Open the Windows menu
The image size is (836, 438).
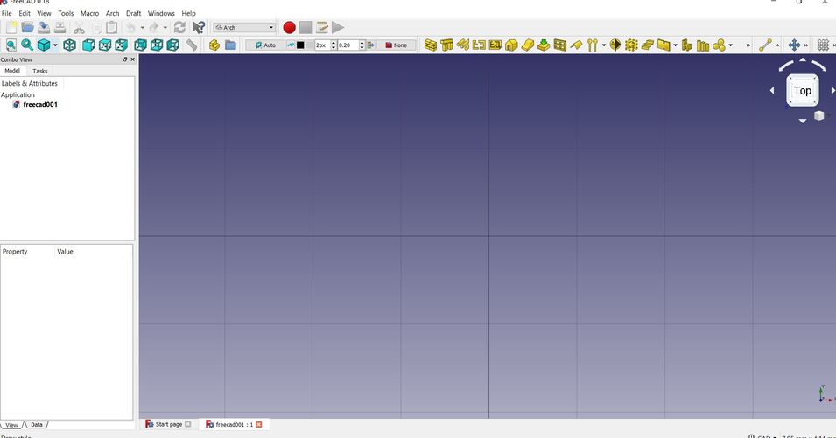tap(161, 13)
